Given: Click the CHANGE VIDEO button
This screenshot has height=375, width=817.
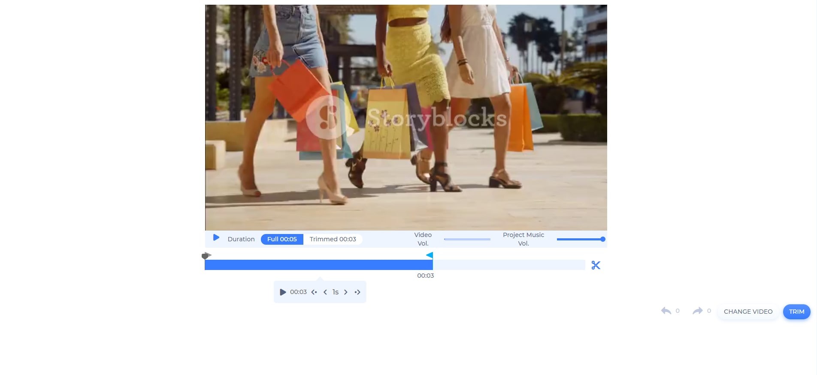Looking at the screenshot, I should click(x=748, y=312).
